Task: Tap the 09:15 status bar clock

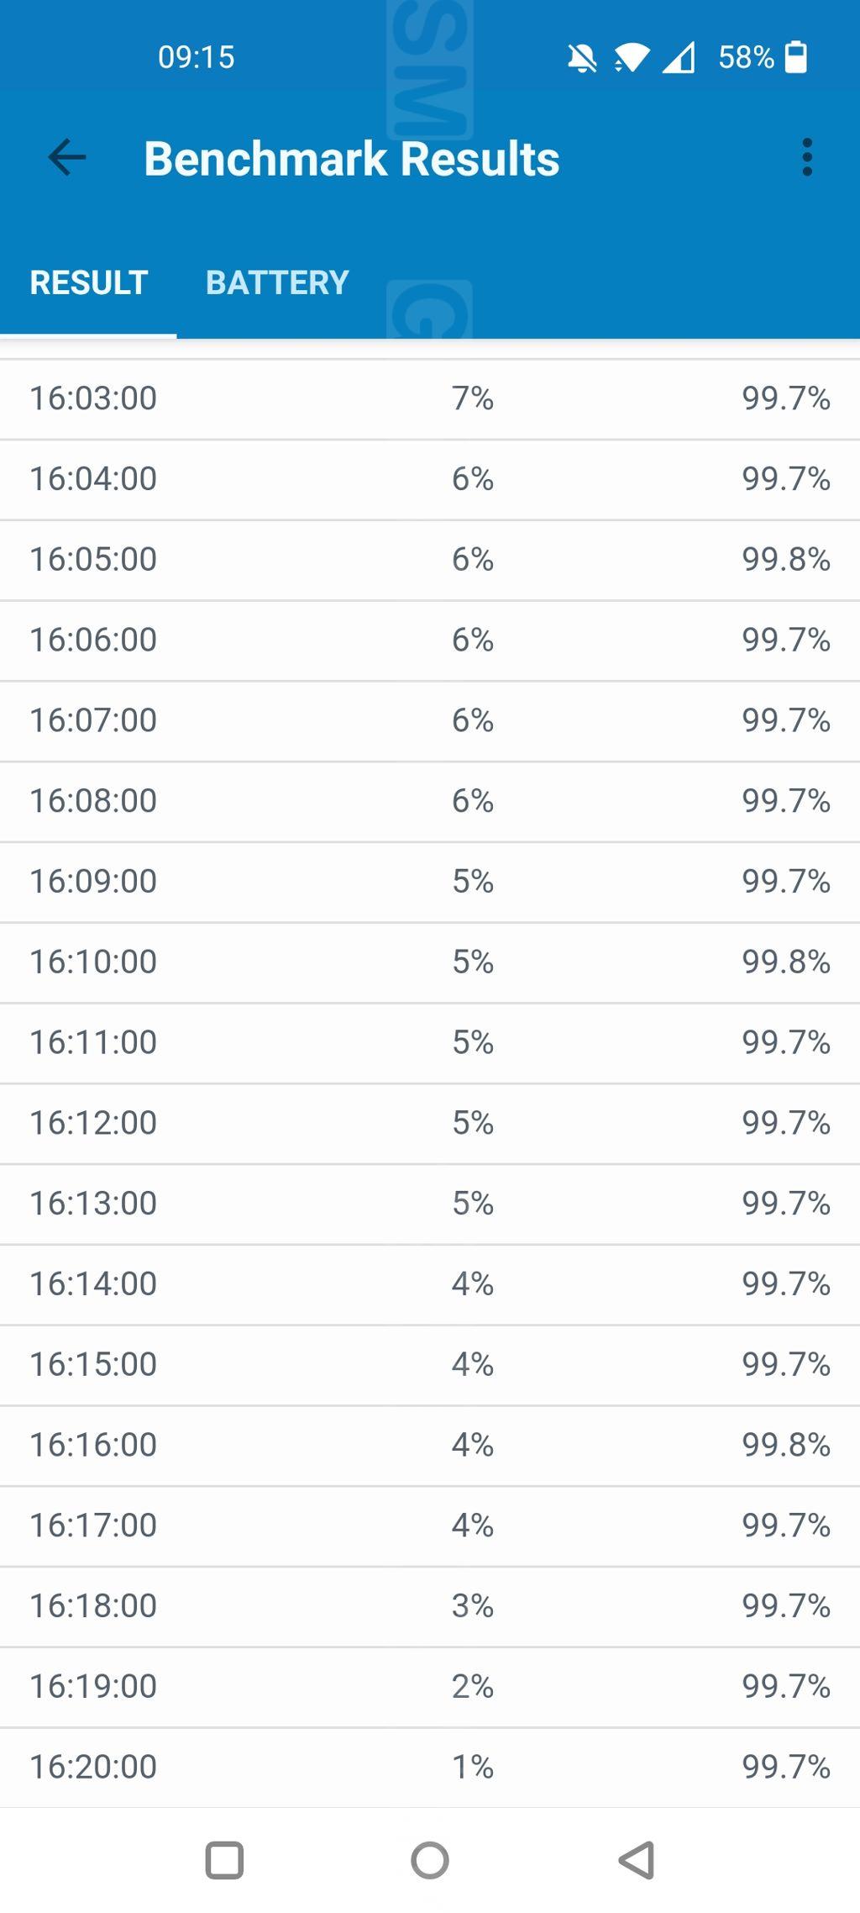Action: pyautogui.click(x=197, y=57)
